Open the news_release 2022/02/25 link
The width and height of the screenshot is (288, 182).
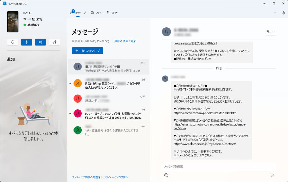coord(195,43)
